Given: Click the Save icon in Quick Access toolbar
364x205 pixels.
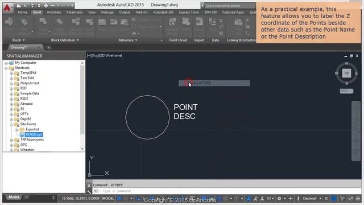Looking at the screenshot, I should pyautogui.click(x=32, y=6).
